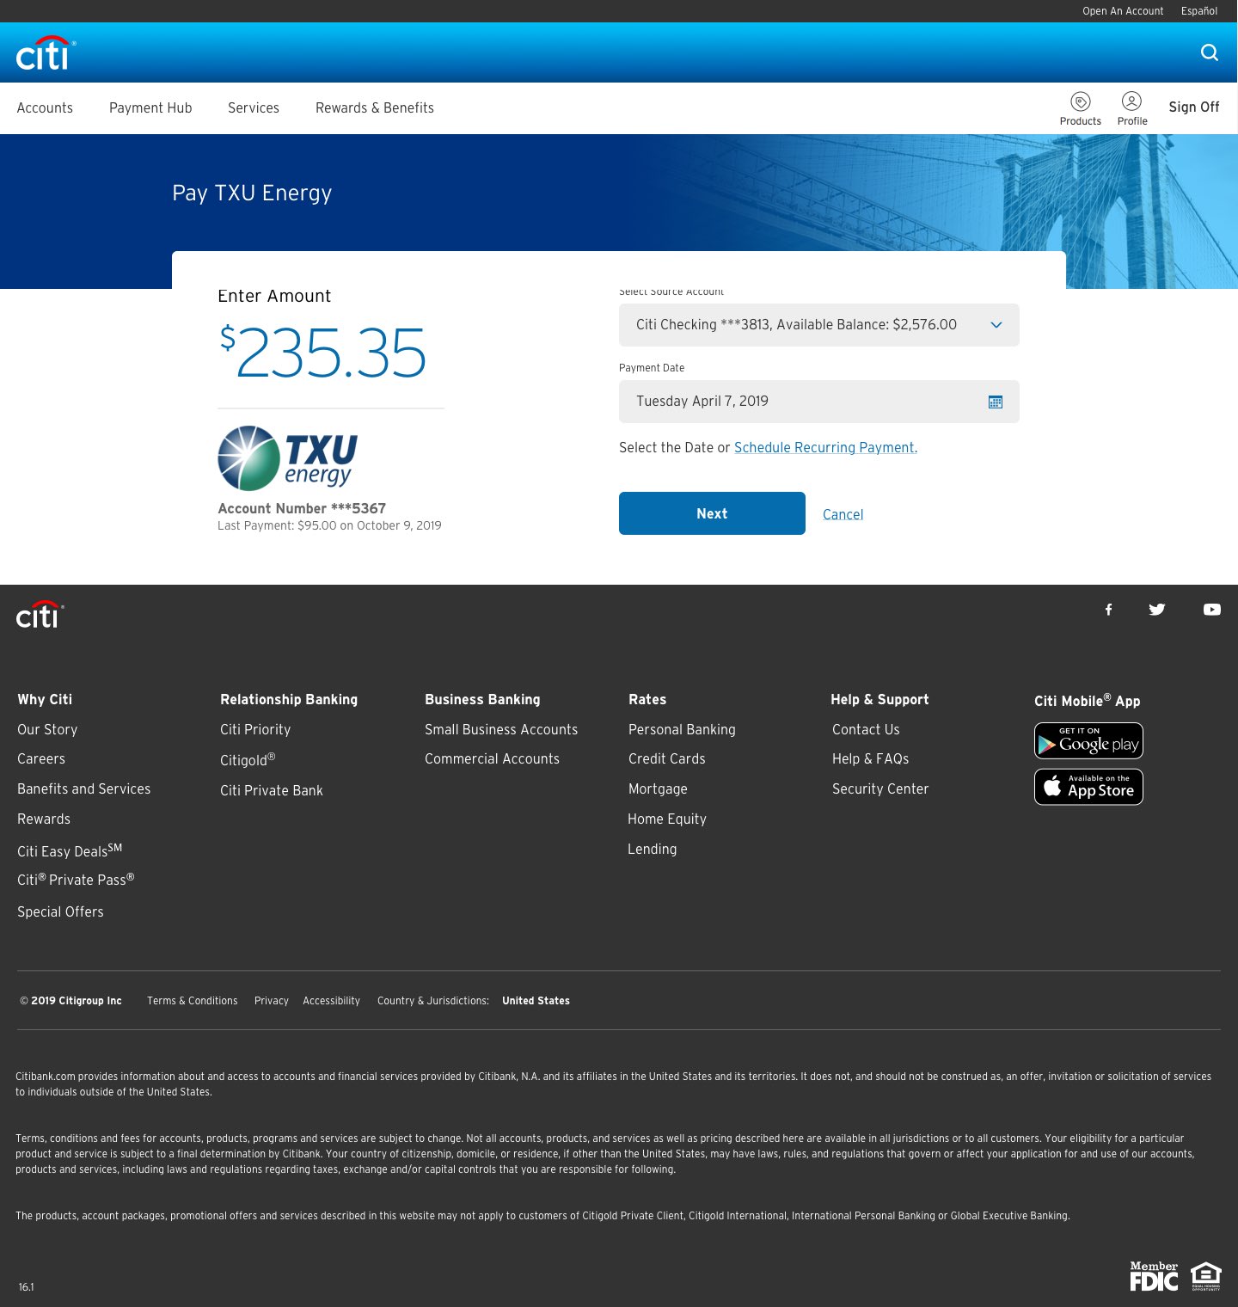Click the search magnifier icon in header
The width and height of the screenshot is (1238, 1307).
point(1210,52)
